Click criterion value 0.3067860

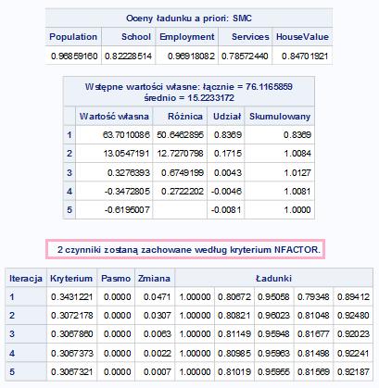[x=72, y=334]
